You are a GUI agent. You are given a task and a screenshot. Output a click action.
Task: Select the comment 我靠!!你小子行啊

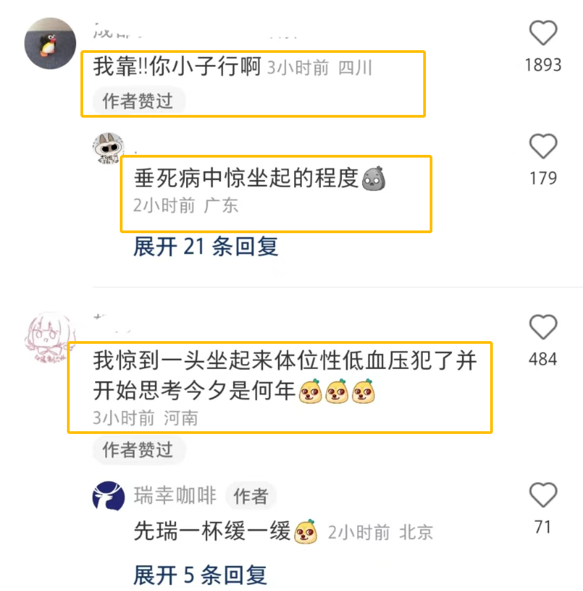[177, 67]
